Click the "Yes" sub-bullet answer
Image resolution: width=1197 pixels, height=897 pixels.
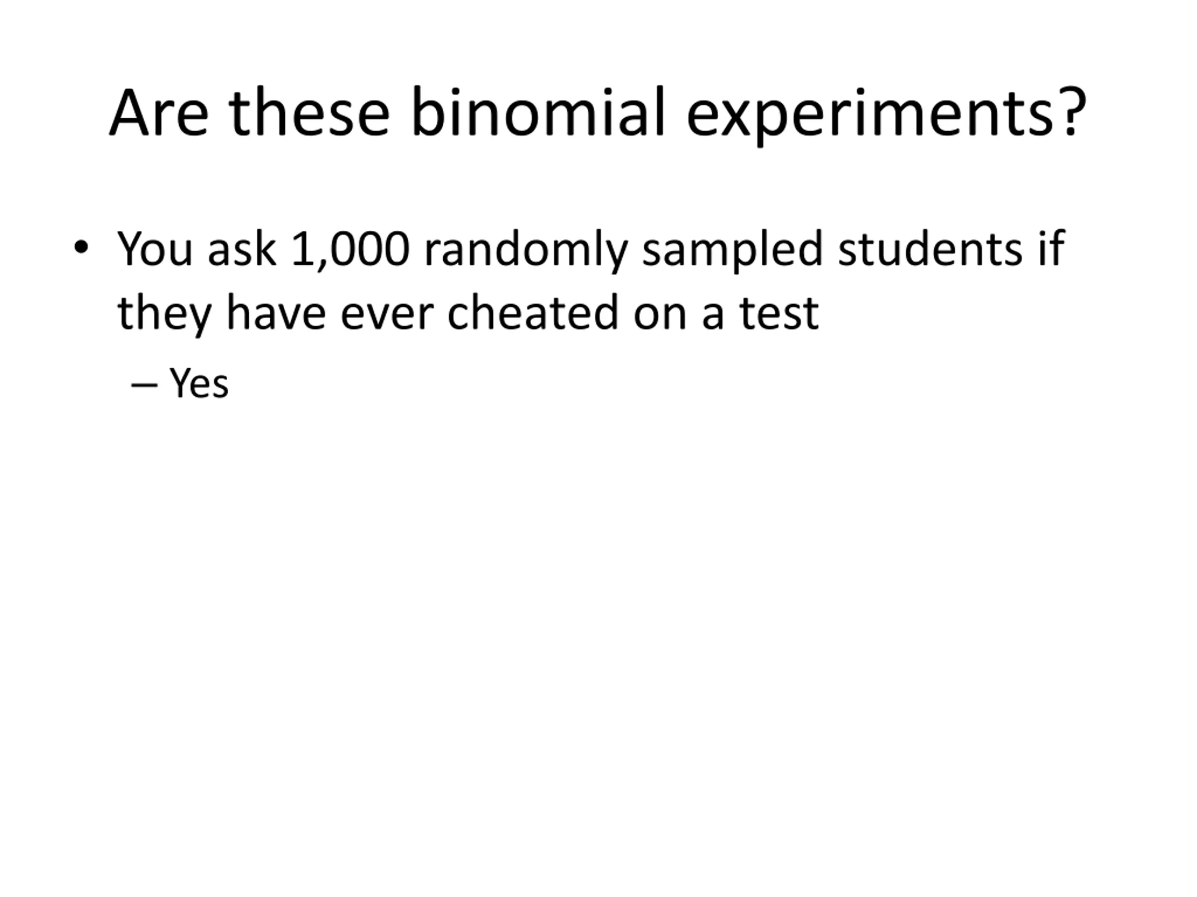pyautogui.click(x=199, y=384)
